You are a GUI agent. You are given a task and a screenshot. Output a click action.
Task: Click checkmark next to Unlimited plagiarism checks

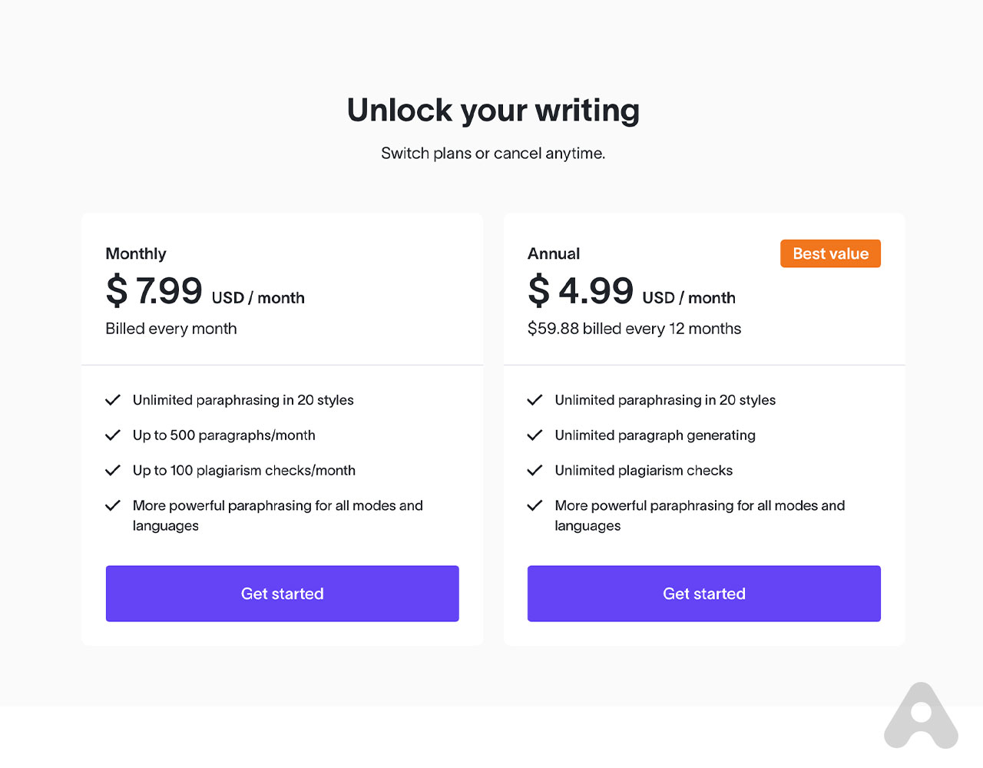[535, 471]
